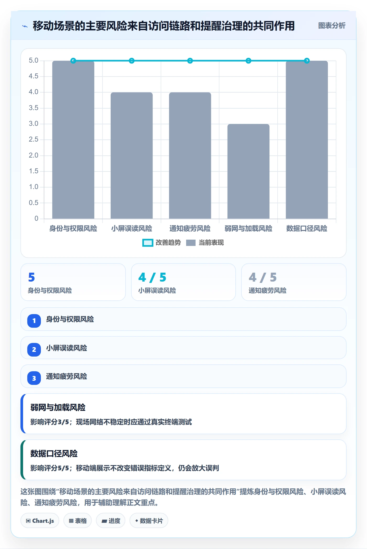This screenshot has width=367, height=549.
Task: Select list row 通知疲劳风险
Action: tap(183, 376)
